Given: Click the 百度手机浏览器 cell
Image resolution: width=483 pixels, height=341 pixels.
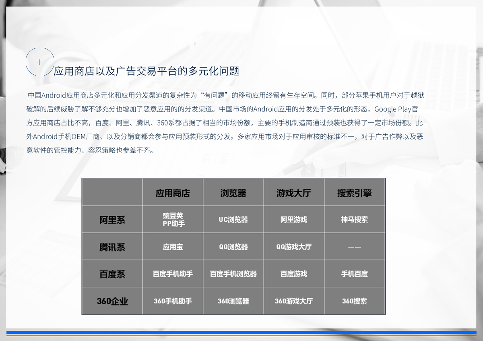Looking at the screenshot, I should pos(233,274).
